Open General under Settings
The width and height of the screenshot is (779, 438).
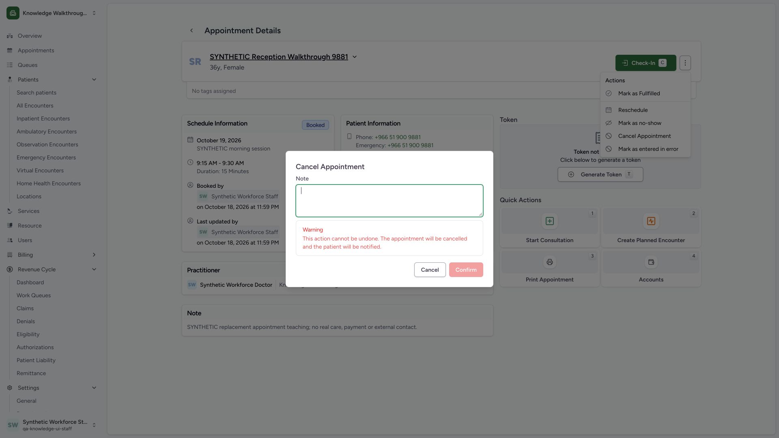click(x=26, y=401)
